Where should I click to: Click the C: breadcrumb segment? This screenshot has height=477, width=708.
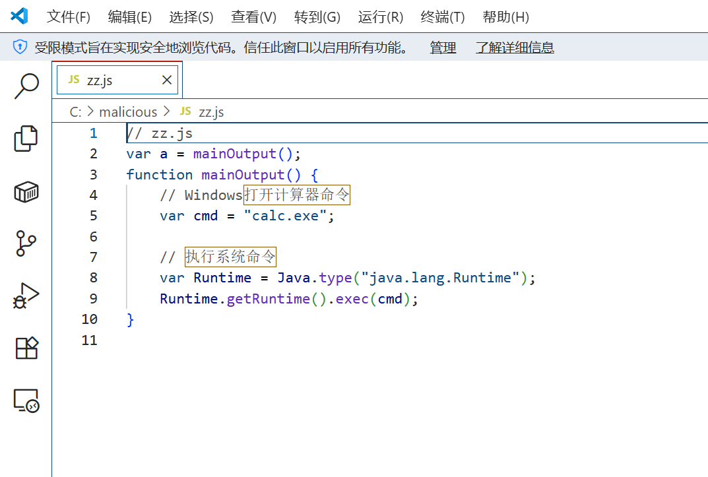pos(75,111)
